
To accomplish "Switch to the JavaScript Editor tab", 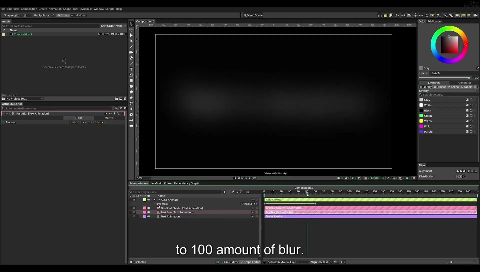I will click(161, 183).
